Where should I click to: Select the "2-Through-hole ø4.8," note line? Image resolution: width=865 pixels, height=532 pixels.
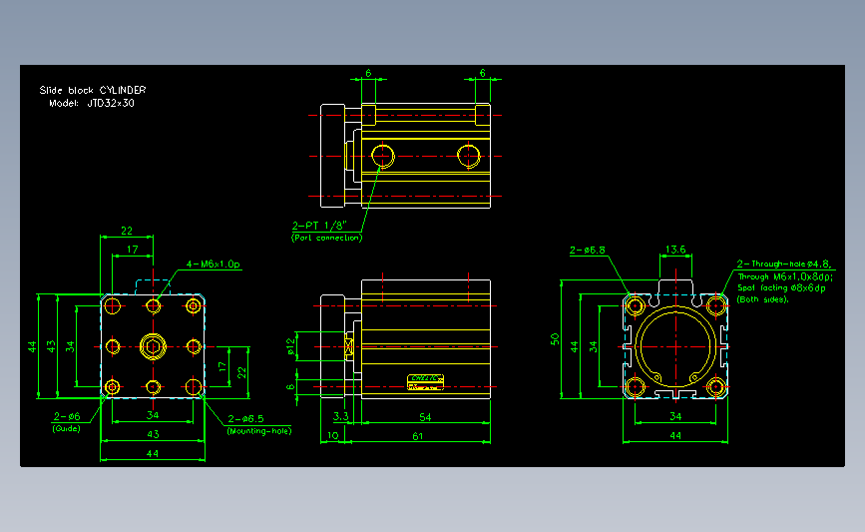point(784,264)
